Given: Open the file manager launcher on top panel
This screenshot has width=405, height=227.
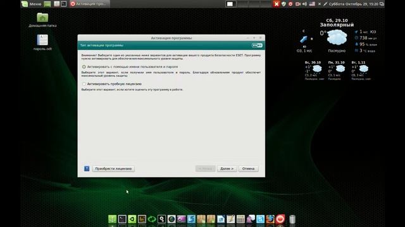Looking at the screenshot, I should pos(56,4).
